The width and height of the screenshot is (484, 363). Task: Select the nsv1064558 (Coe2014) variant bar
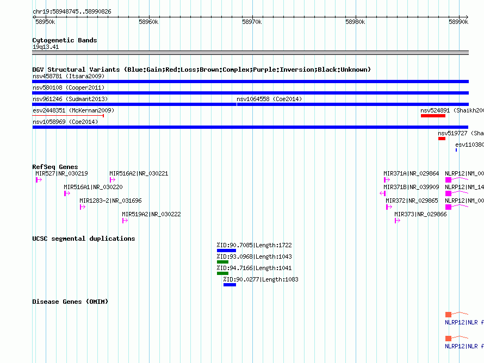(x=353, y=104)
